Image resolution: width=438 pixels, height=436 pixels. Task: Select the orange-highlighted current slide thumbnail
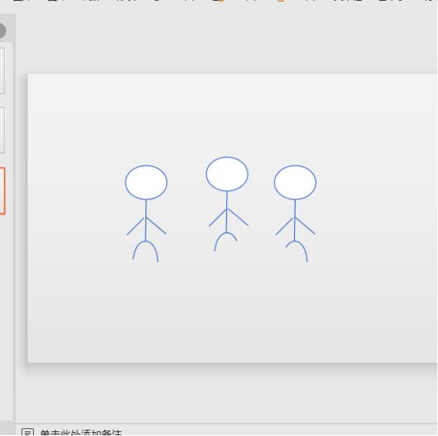coord(2,191)
